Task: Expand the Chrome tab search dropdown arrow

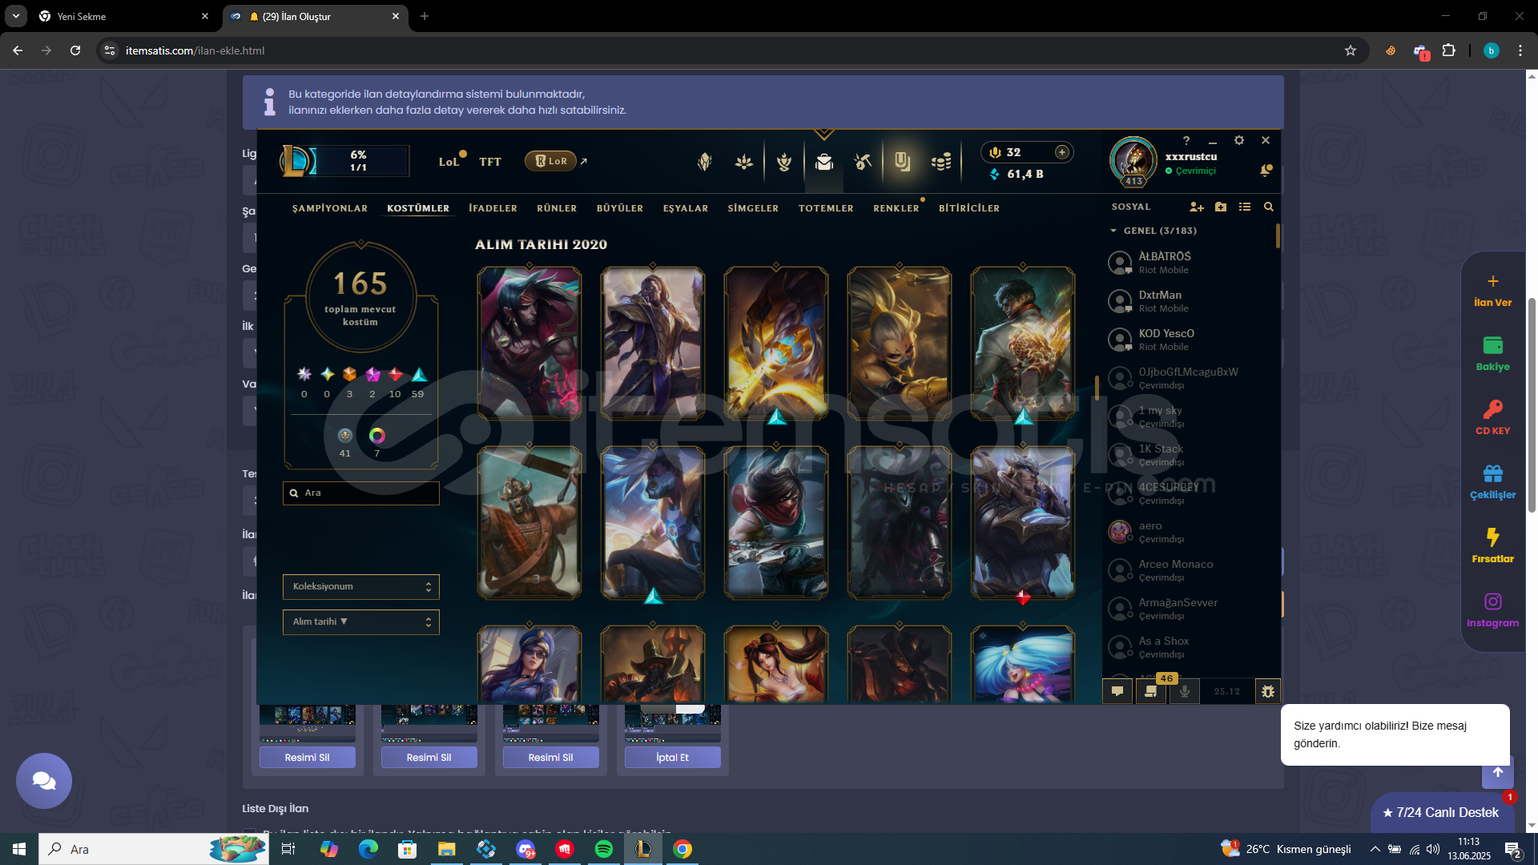Action: pyautogui.click(x=16, y=16)
